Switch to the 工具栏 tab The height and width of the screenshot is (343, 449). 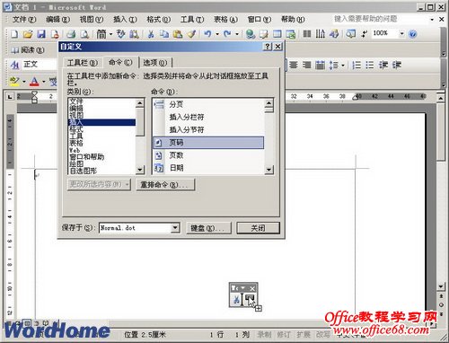83,63
